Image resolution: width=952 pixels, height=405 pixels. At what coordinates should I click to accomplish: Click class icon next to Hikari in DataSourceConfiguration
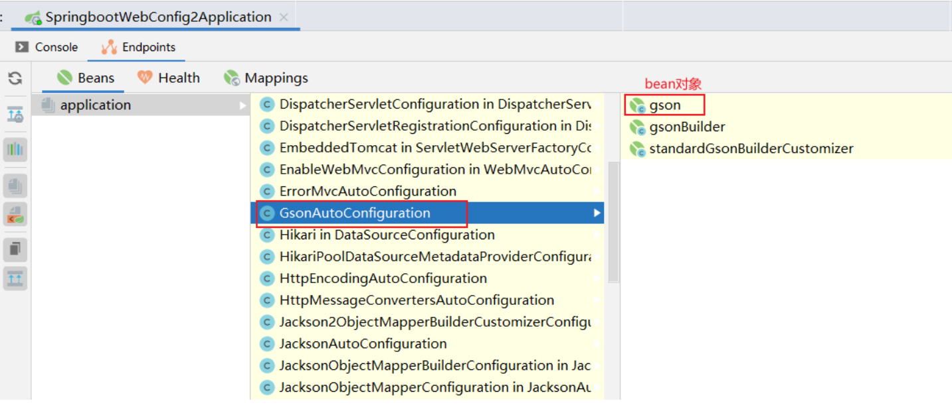tap(267, 235)
